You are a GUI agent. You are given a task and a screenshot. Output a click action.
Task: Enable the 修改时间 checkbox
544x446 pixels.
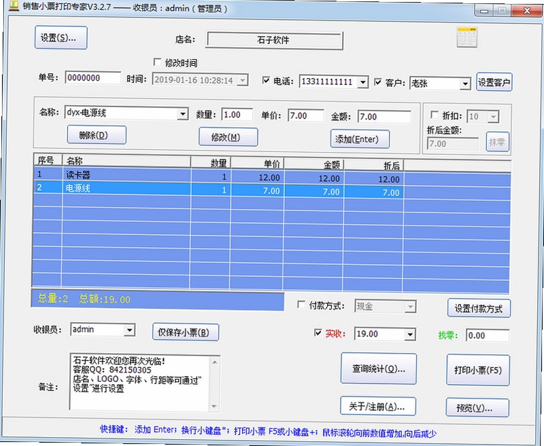point(158,62)
